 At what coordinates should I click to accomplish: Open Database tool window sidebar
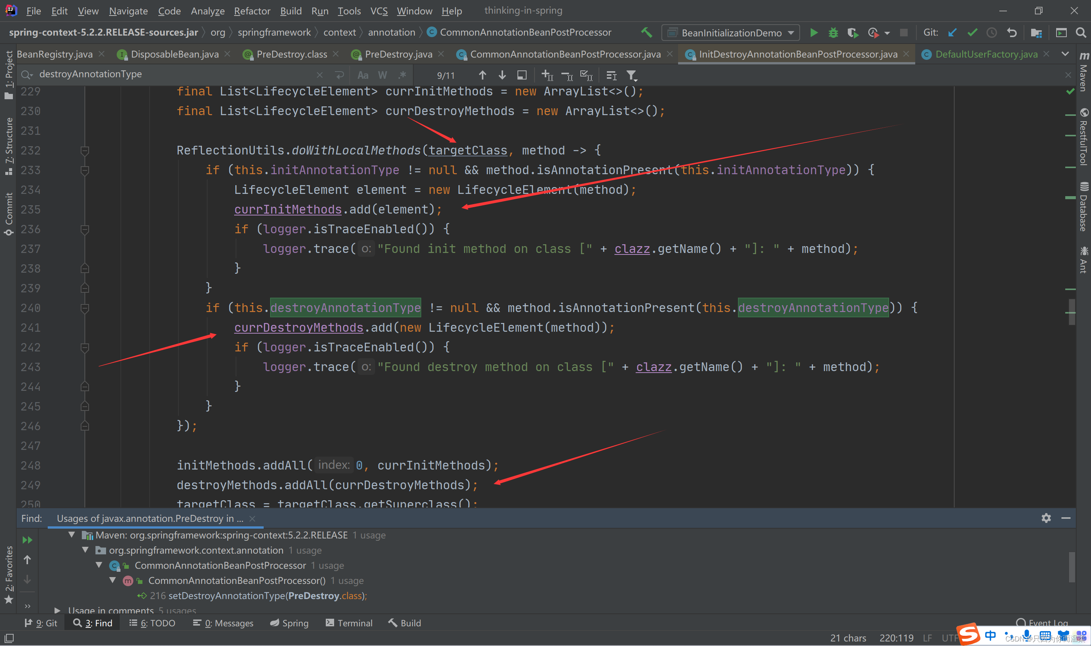(x=1083, y=206)
